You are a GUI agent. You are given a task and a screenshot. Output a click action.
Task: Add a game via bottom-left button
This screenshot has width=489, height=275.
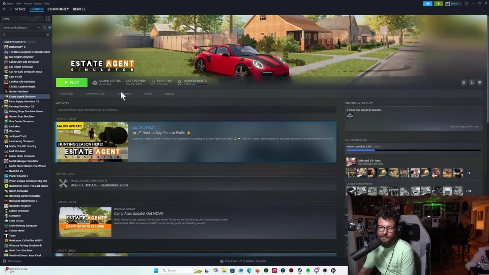(12, 261)
